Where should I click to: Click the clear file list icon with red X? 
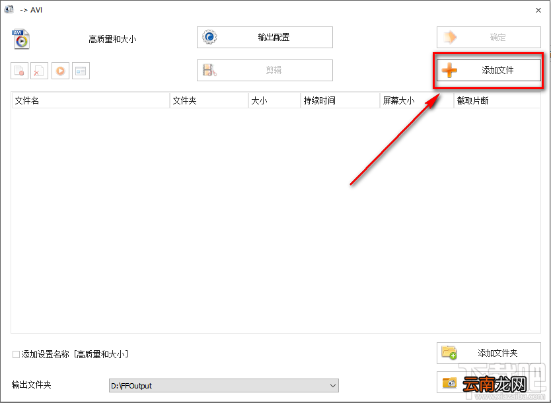point(39,71)
